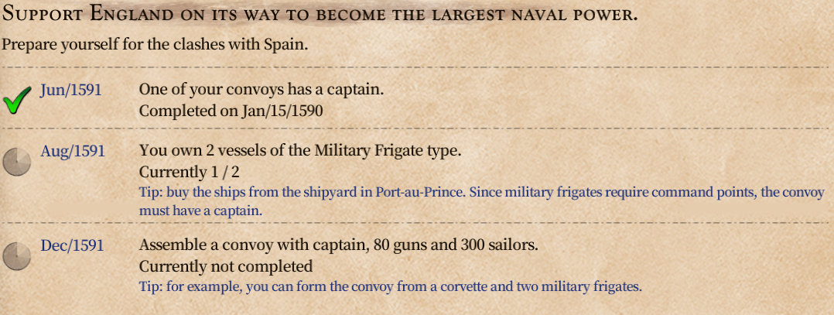Click the "Support England" mission title
Viewport: 834px width, 315px height.
[320, 15]
